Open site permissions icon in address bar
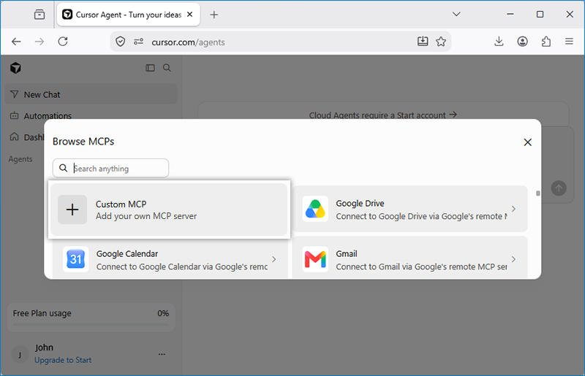This screenshot has height=376, width=585. click(x=138, y=42)
